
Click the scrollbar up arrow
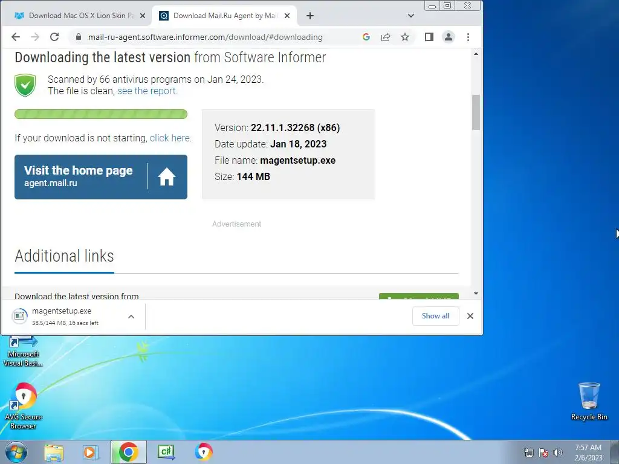[476, 54]
